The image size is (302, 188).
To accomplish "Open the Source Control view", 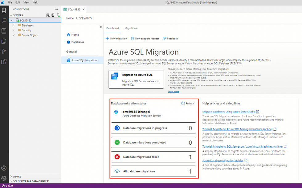I will coord(4,51).
